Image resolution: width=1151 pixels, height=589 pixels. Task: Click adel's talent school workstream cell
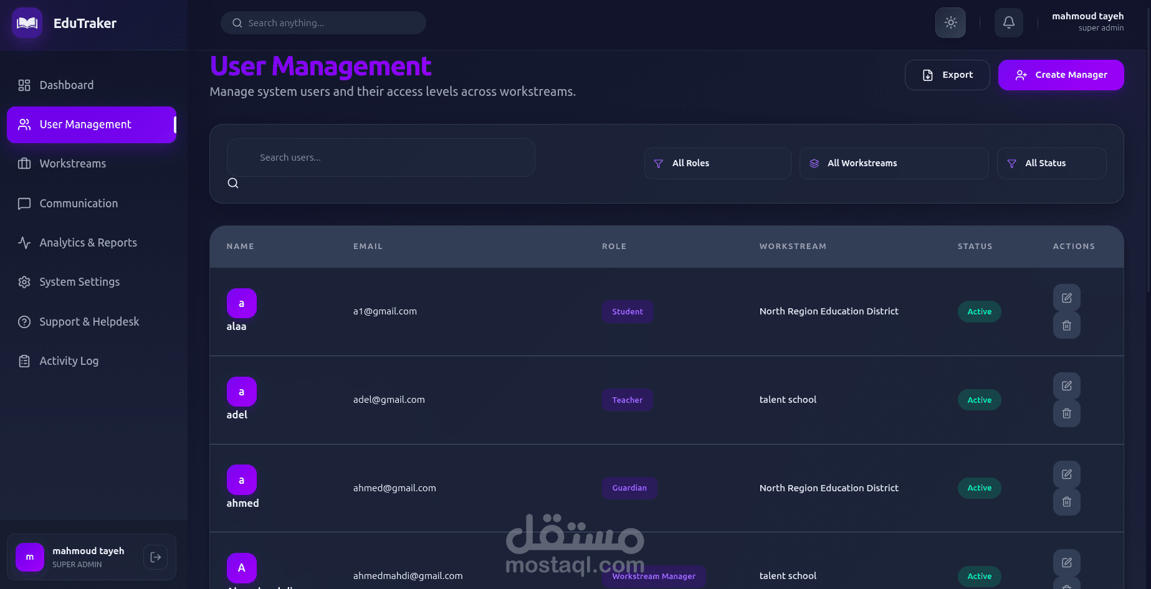(x=788, y=400)
